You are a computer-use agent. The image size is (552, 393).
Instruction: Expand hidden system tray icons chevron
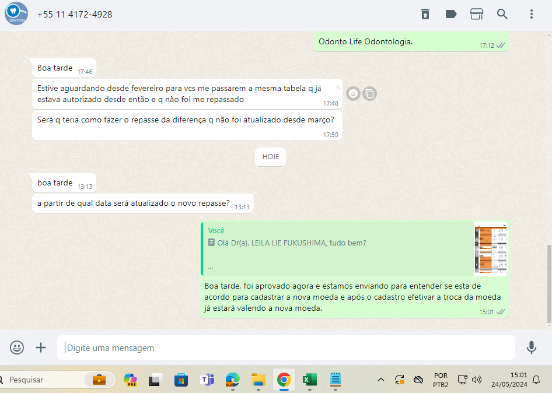point(381,380)
